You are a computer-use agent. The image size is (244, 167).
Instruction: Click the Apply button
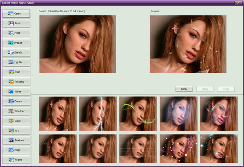pos(184,89)
